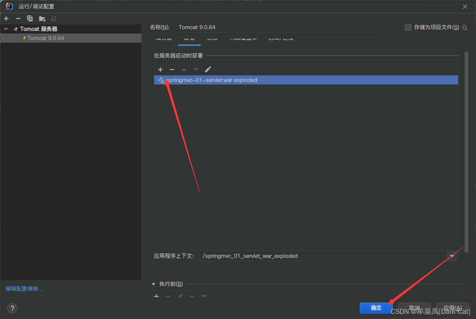Image resolution: width=476 pixels, height=319 pixels.
Task: Edit the artifact with the pencil icon
Action: click(x=208, y=70)
